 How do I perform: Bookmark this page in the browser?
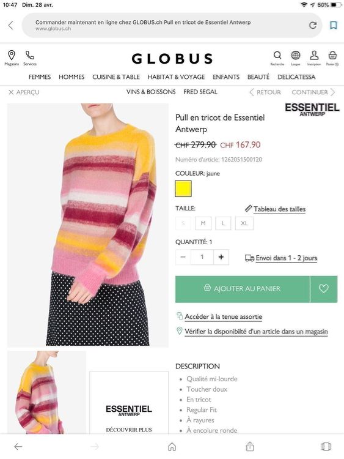click(334, 25)
